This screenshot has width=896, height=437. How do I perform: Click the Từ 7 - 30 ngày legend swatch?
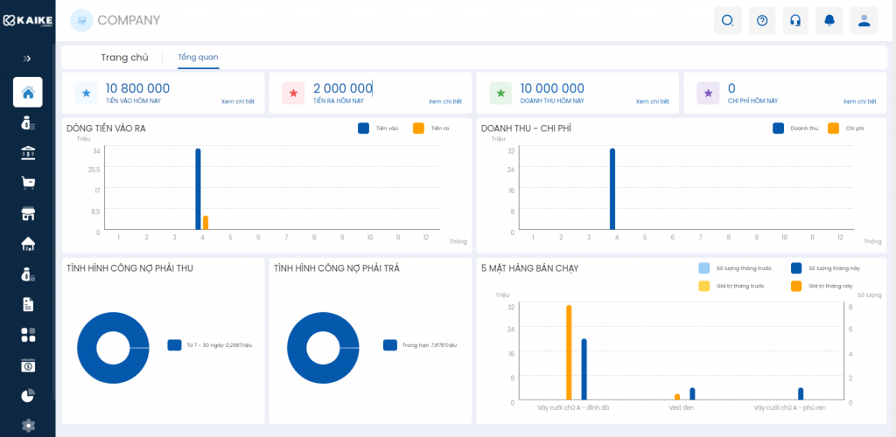[x=174, y=345]
